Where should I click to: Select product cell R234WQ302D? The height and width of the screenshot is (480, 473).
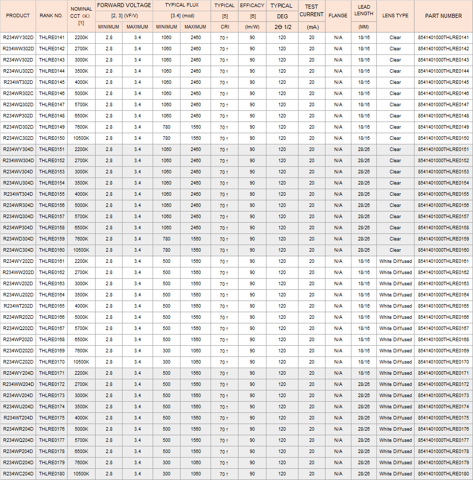point(18,105)
